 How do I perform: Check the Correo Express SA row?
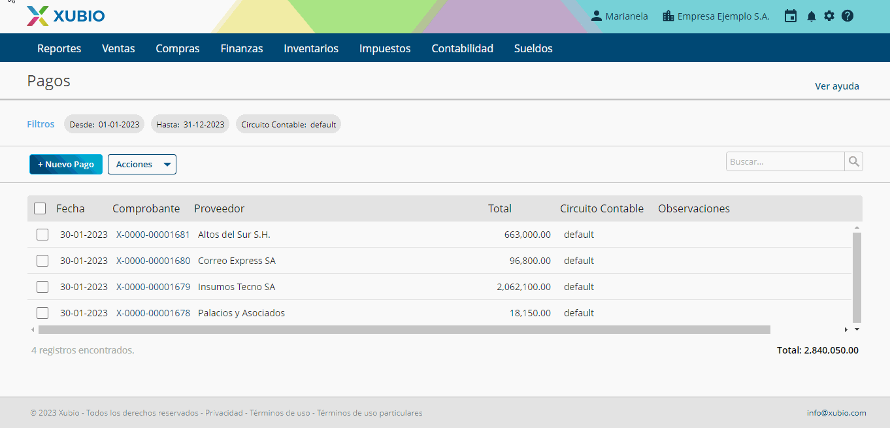[x=42, y=261]
